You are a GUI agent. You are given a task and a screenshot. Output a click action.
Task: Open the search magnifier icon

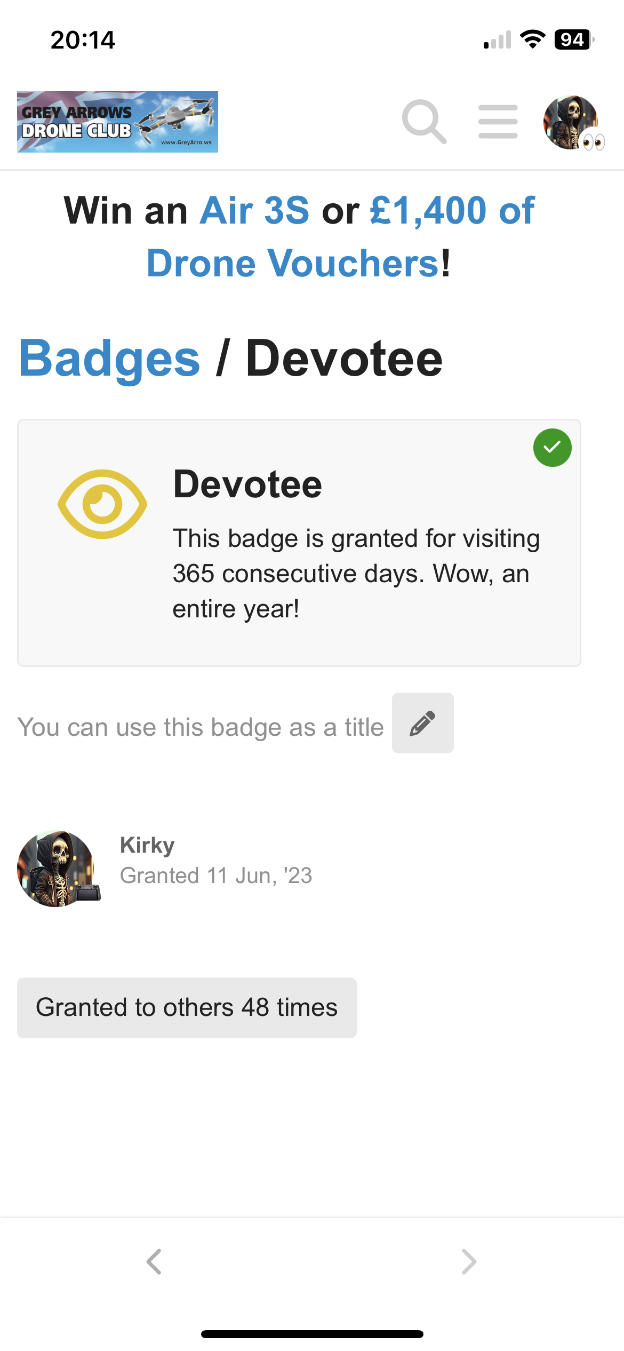[x=424, y=122]
